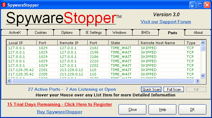Switch to the ActiveX tab
This screenshot has height=118, width=212.
click(x=14, y=33)
